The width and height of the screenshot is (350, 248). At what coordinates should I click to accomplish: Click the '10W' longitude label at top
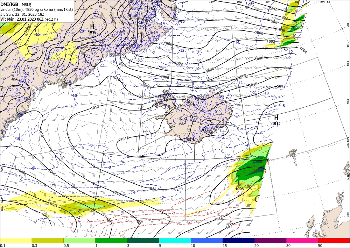239,2
